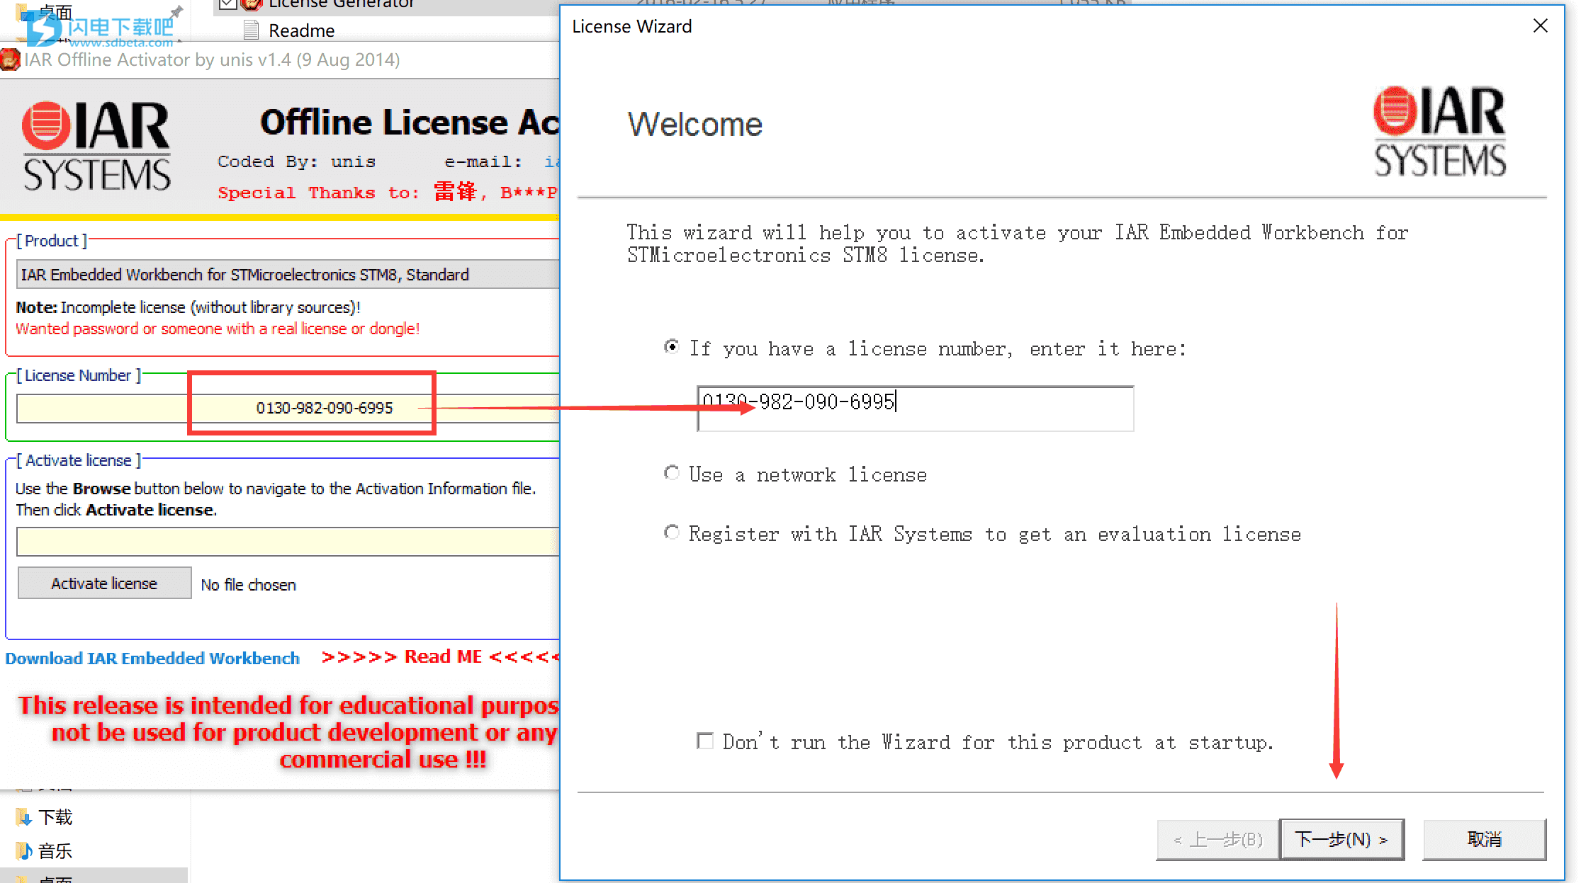Image resolution: width=1581 pixels, height=883 pixels.
Task: Click the Next step button
Action: (1341, 839)
